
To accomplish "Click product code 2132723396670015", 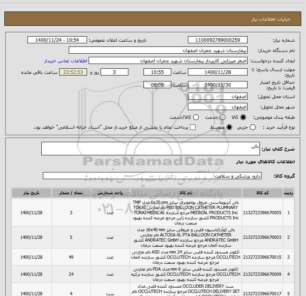I will point(262,257).
